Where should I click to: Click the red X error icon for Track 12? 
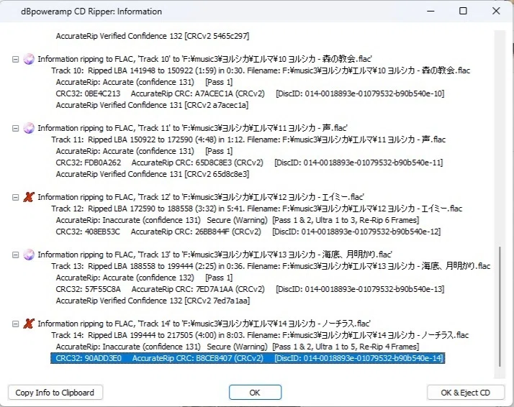[29, 197]
